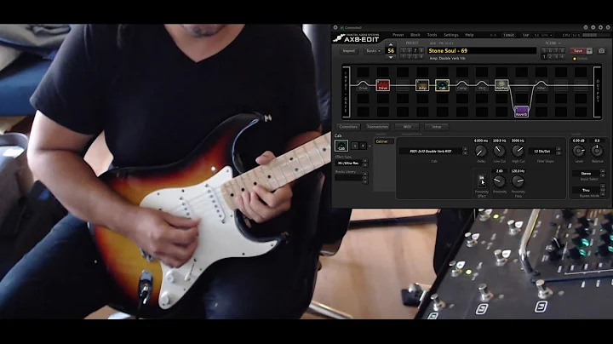Open the Controllers panel
The image size is (613, 344).
[348, 127]
